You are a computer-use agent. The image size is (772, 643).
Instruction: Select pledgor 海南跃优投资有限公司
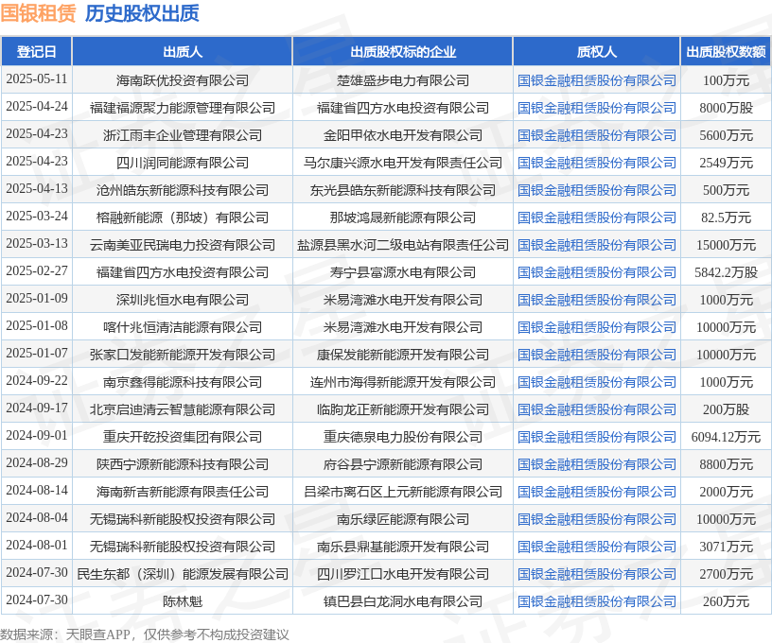click(x=183, y=80)
